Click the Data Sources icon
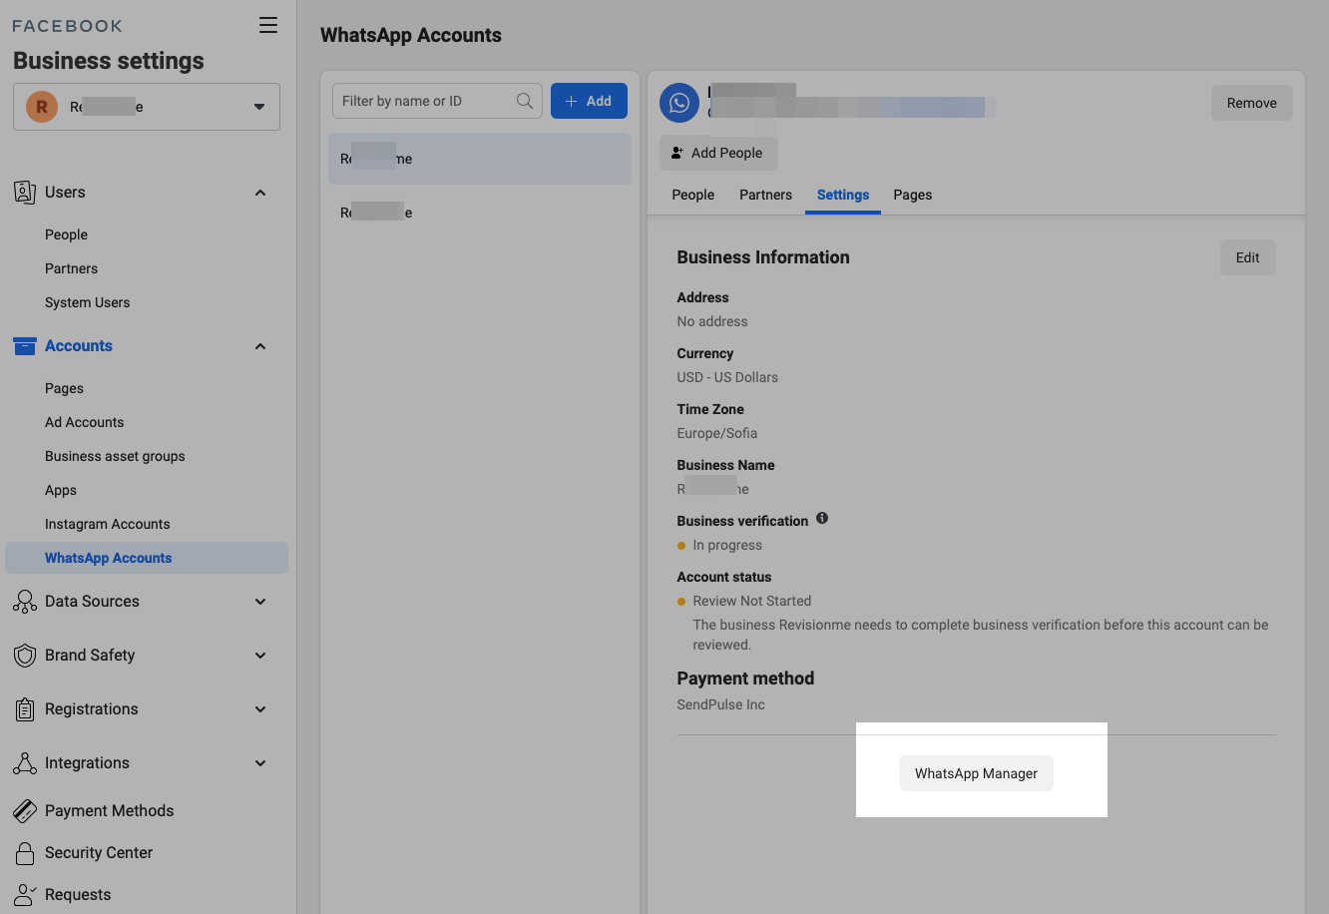 click(25, 602)
